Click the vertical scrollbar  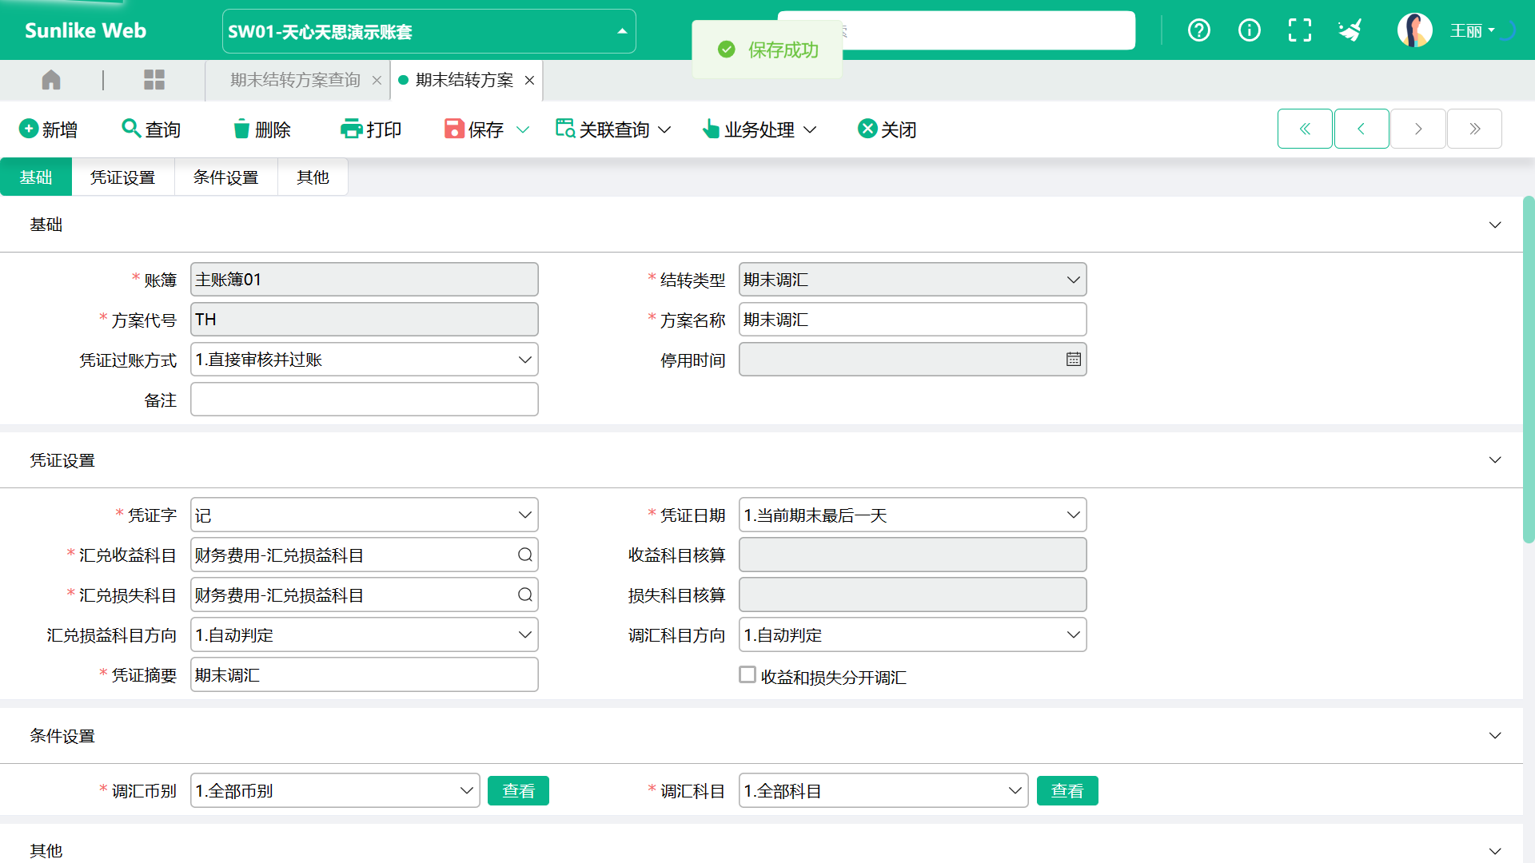point(1529,368)
